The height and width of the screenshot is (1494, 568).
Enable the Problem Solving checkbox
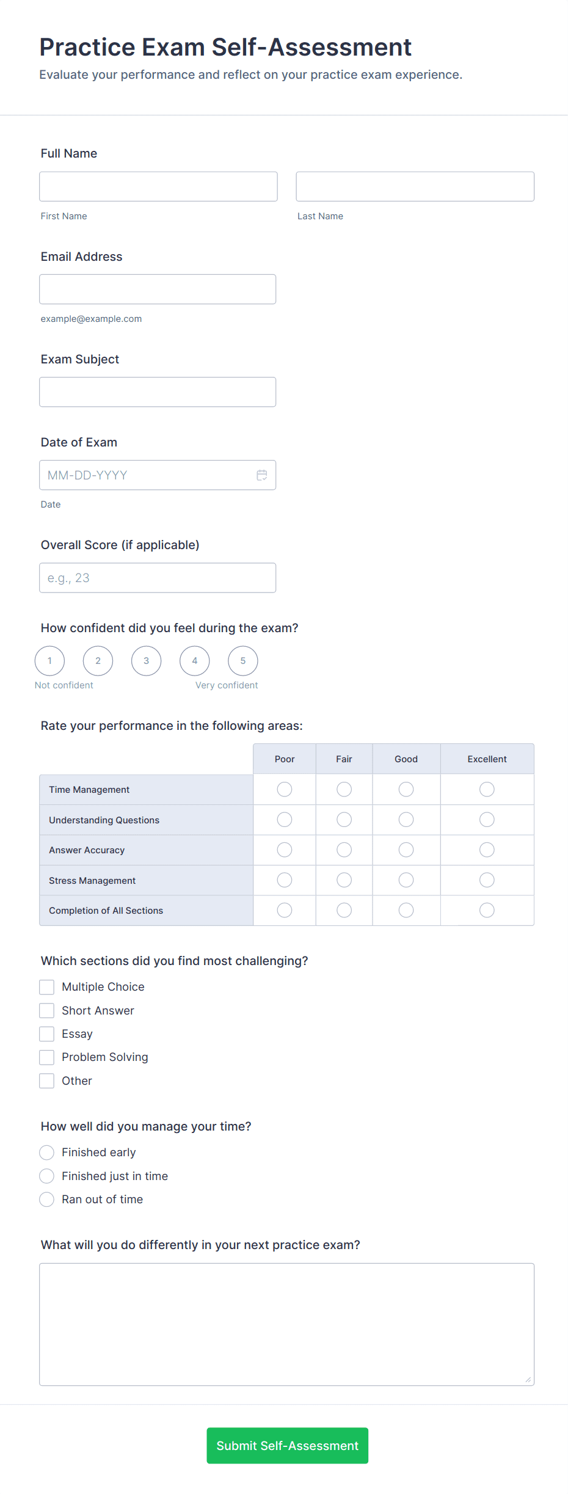47,1057
